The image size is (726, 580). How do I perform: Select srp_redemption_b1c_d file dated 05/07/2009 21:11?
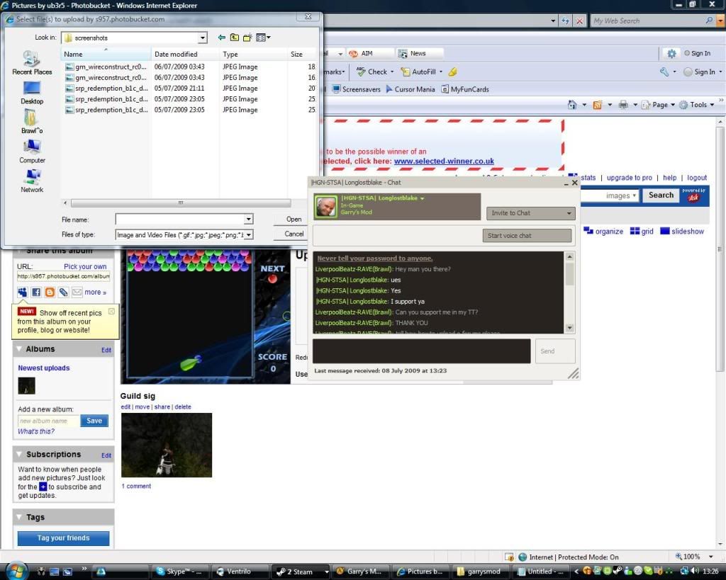click(x=106, y=89)
